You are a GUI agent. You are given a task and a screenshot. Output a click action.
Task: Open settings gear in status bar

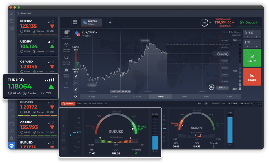pos(206,103)
